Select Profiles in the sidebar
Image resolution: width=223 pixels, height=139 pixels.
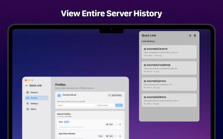click(37, 98)
